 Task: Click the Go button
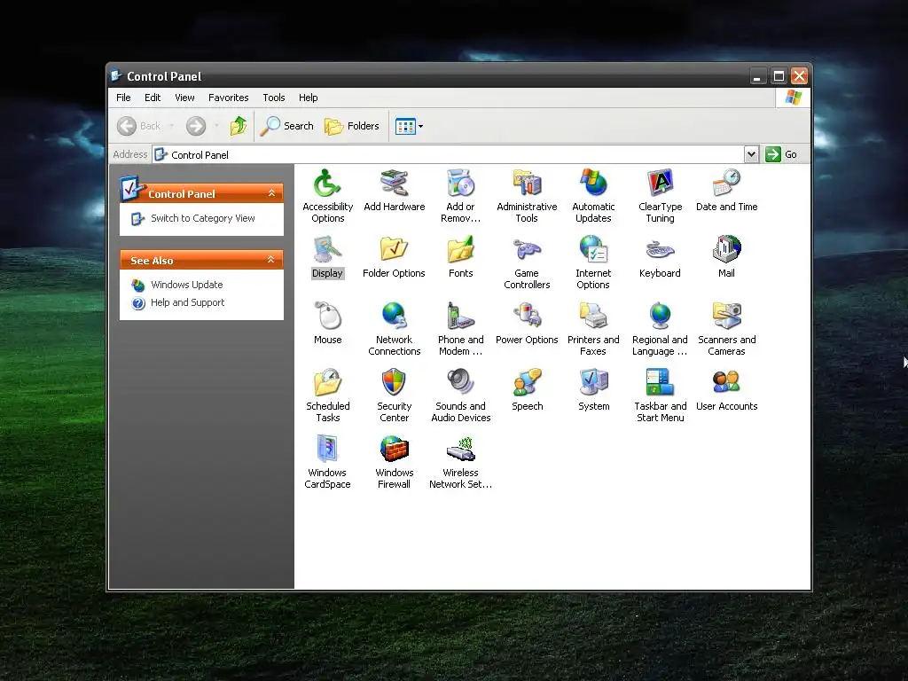(x=781, y=154)
